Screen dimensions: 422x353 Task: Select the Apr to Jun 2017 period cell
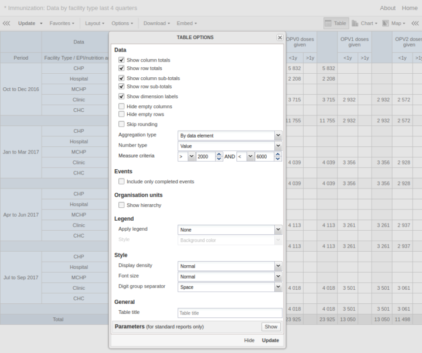pyautogui.click(x=21, y=215)
